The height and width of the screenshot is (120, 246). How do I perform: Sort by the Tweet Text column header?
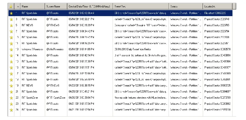[x=141, y=6]
